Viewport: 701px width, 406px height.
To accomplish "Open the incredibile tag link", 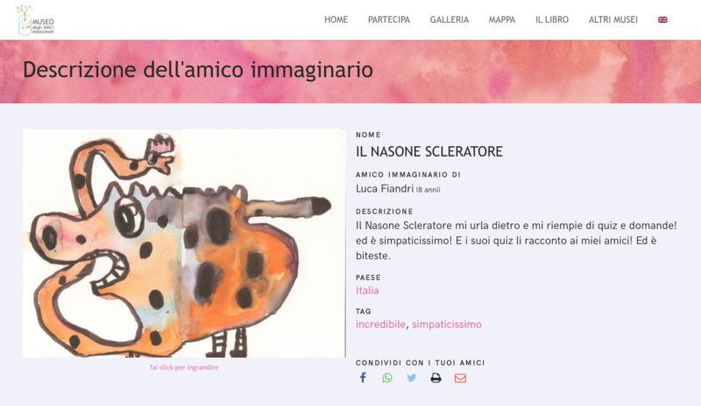I will (x=381, y=325).
